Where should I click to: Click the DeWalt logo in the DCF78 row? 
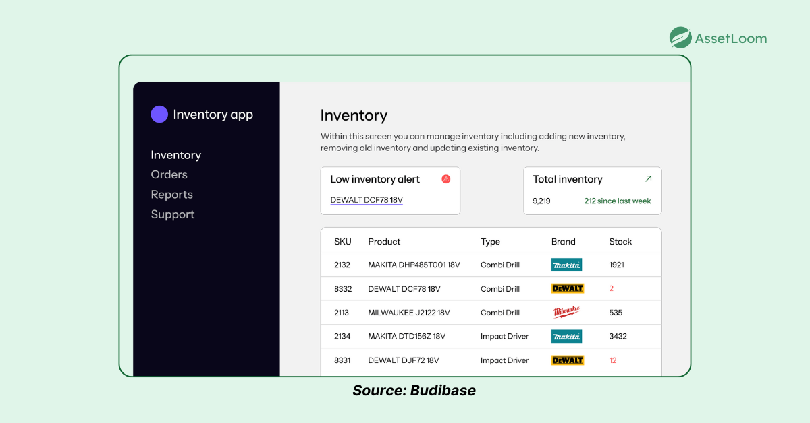point(567,288)
